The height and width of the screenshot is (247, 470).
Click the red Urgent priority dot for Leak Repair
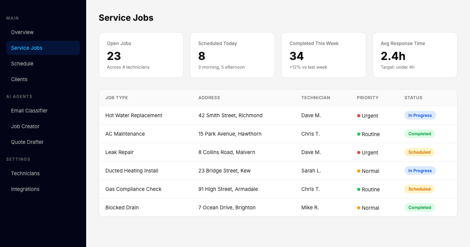pyautogui.click(x=359, y=152)
